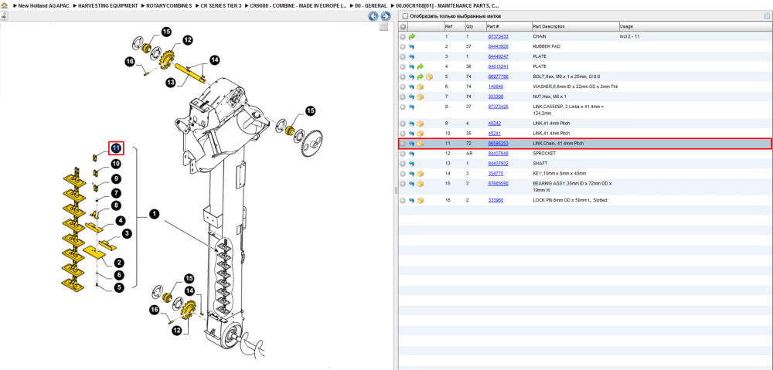773x370 pixels.
Task: Click green arrow icon in ref 4 row
Action: click(421, 66)
